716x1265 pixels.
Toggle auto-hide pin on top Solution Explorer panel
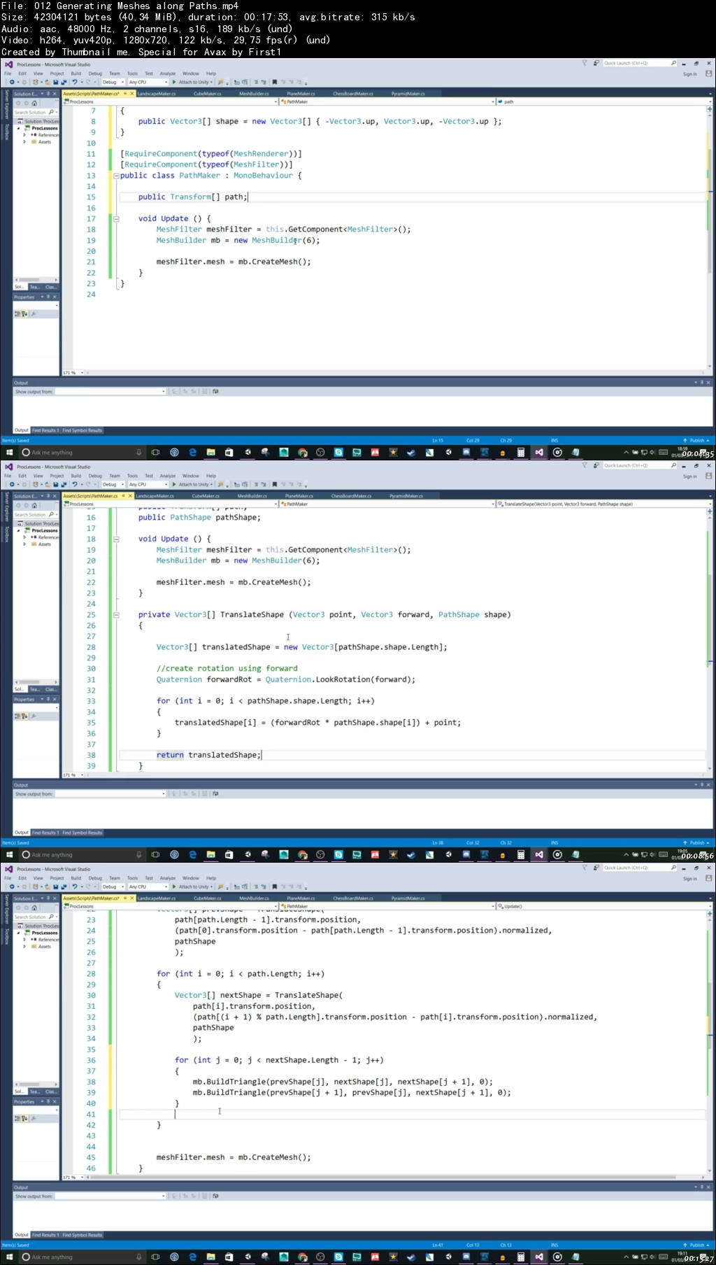point(48,94)
